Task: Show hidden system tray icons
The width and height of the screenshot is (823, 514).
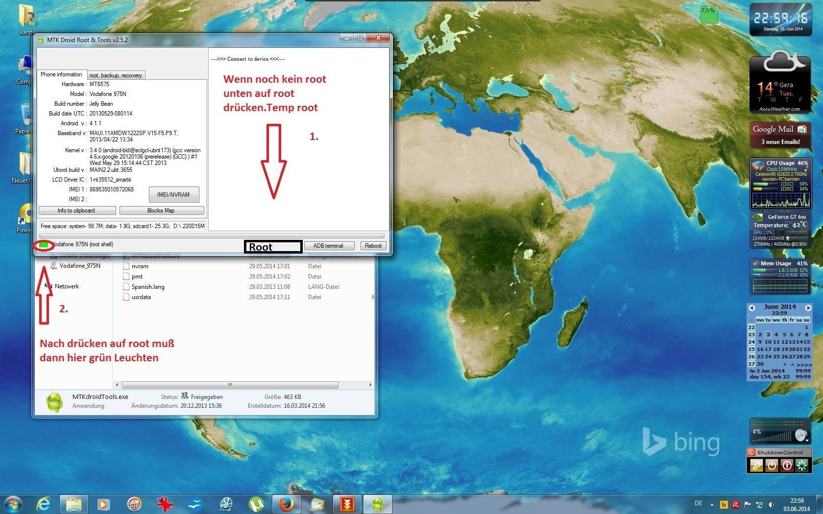Action: coord(713,504)
